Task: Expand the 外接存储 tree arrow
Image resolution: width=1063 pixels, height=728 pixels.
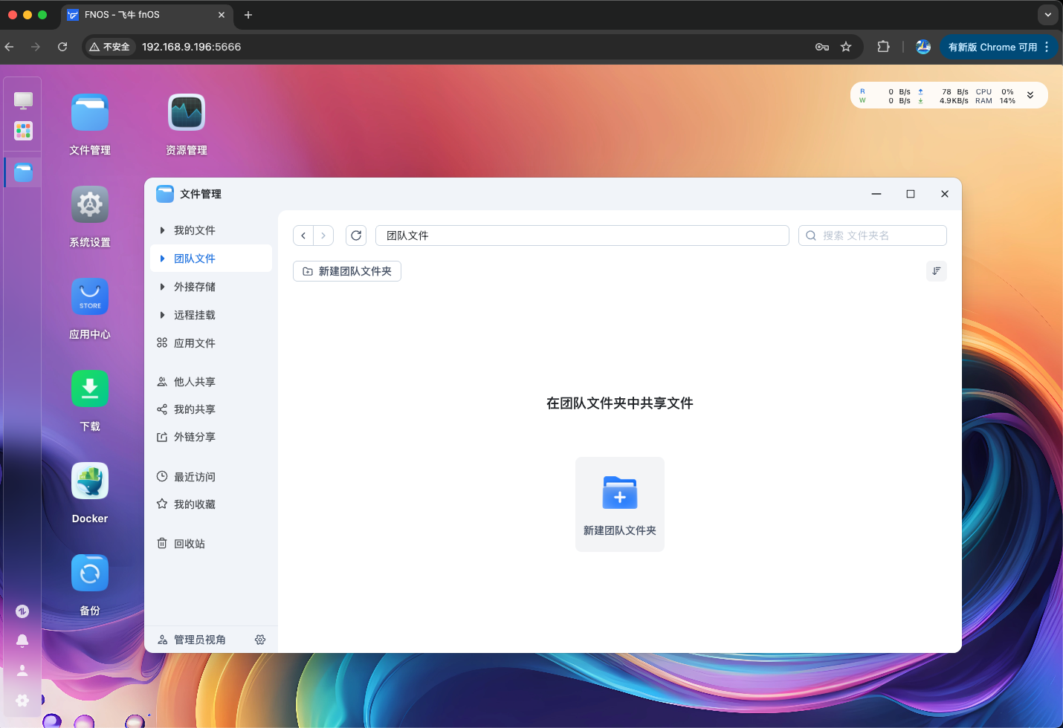Action: click(x=162, y=287)
